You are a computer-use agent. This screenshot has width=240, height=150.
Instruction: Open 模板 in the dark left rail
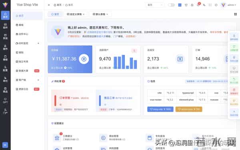click(5, 58)
